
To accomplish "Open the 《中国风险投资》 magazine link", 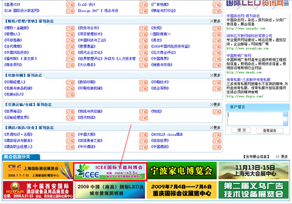I will (x=19, y=52).
